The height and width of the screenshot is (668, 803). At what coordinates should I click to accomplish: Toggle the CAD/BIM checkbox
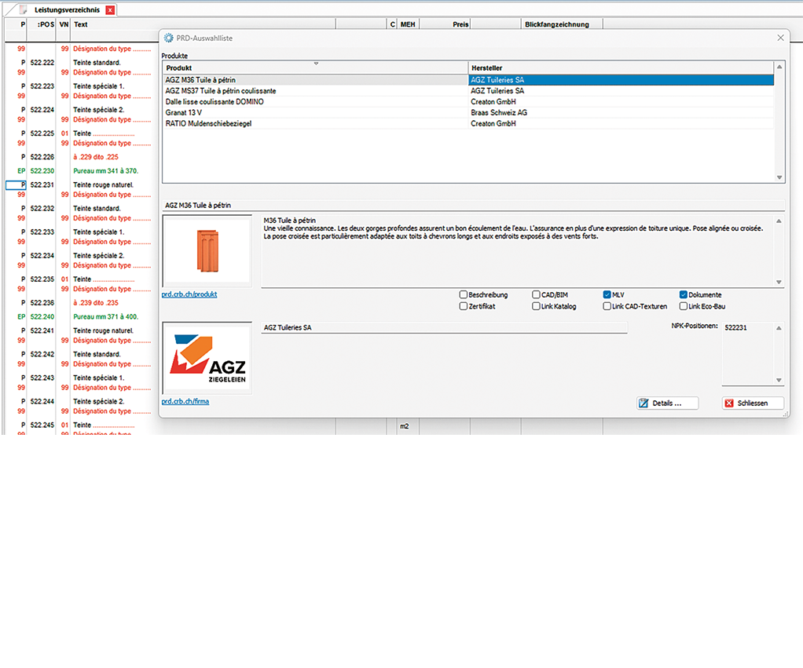[536, 294]
